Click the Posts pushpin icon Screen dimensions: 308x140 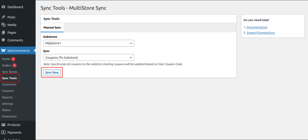pos(3,17)
